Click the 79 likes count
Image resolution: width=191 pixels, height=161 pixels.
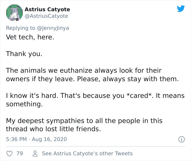point(20,154)
